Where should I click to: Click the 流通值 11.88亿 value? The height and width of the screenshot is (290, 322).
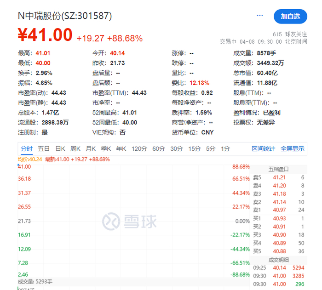tap(267, 83)
